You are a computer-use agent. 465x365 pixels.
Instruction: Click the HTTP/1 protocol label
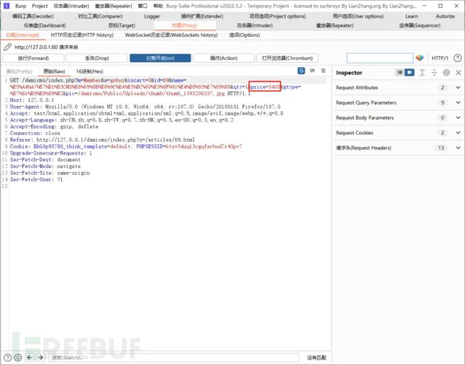(440, 58)
